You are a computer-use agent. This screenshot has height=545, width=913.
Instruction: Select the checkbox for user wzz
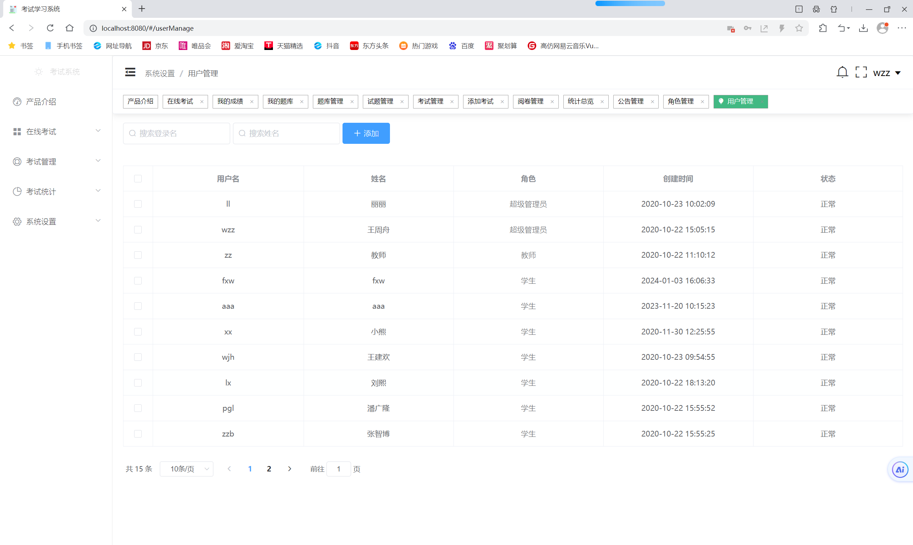138,229
